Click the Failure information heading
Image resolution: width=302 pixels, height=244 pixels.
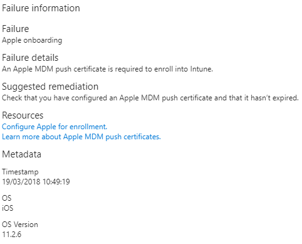[x=41, y=8]
